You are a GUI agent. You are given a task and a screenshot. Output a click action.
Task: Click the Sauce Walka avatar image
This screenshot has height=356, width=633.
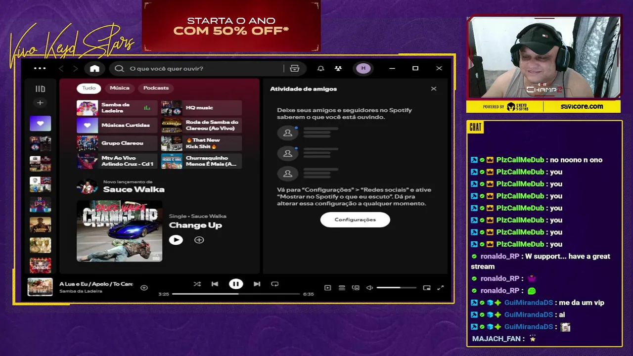pyautogui.click(x=88, y=187)
